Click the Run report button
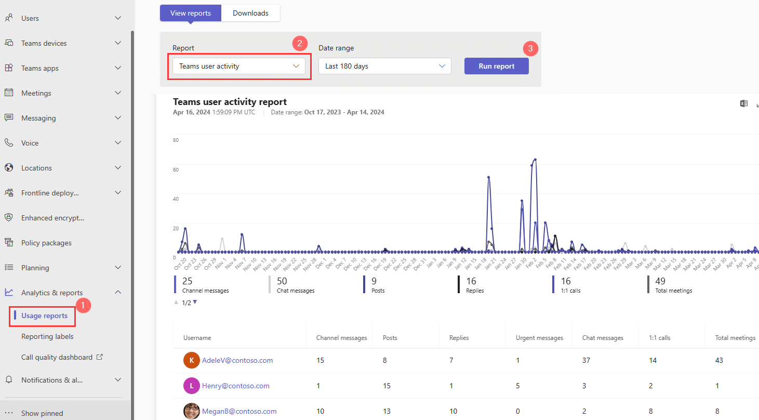This screenshot has height=420, width=759. (x=496, y=66)
